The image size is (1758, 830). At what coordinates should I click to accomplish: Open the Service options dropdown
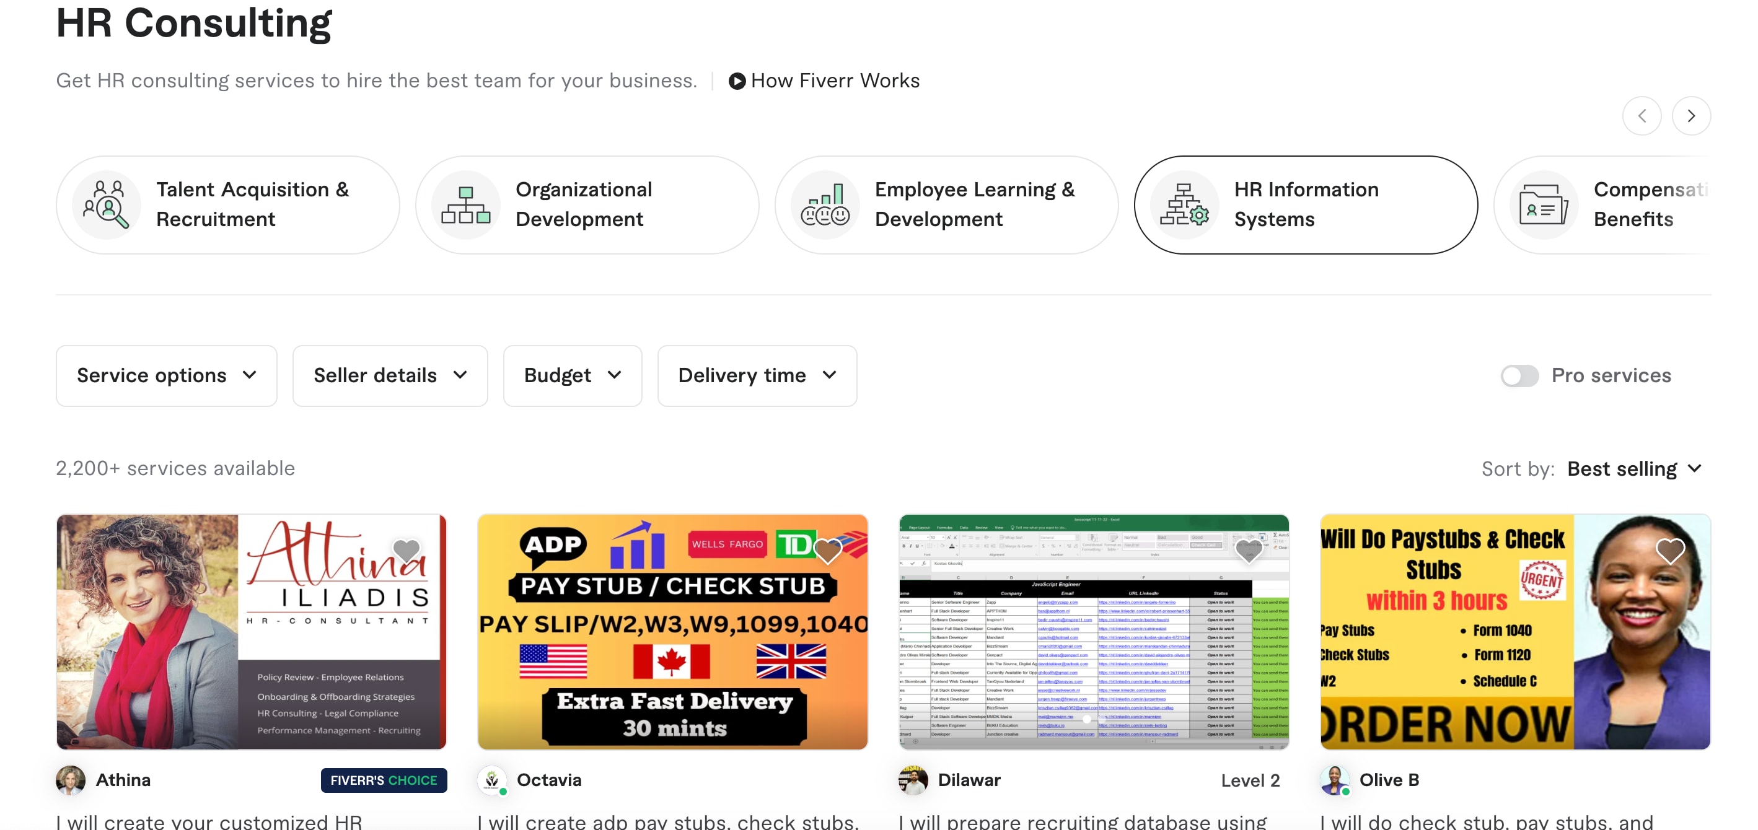tap(167, 376)
